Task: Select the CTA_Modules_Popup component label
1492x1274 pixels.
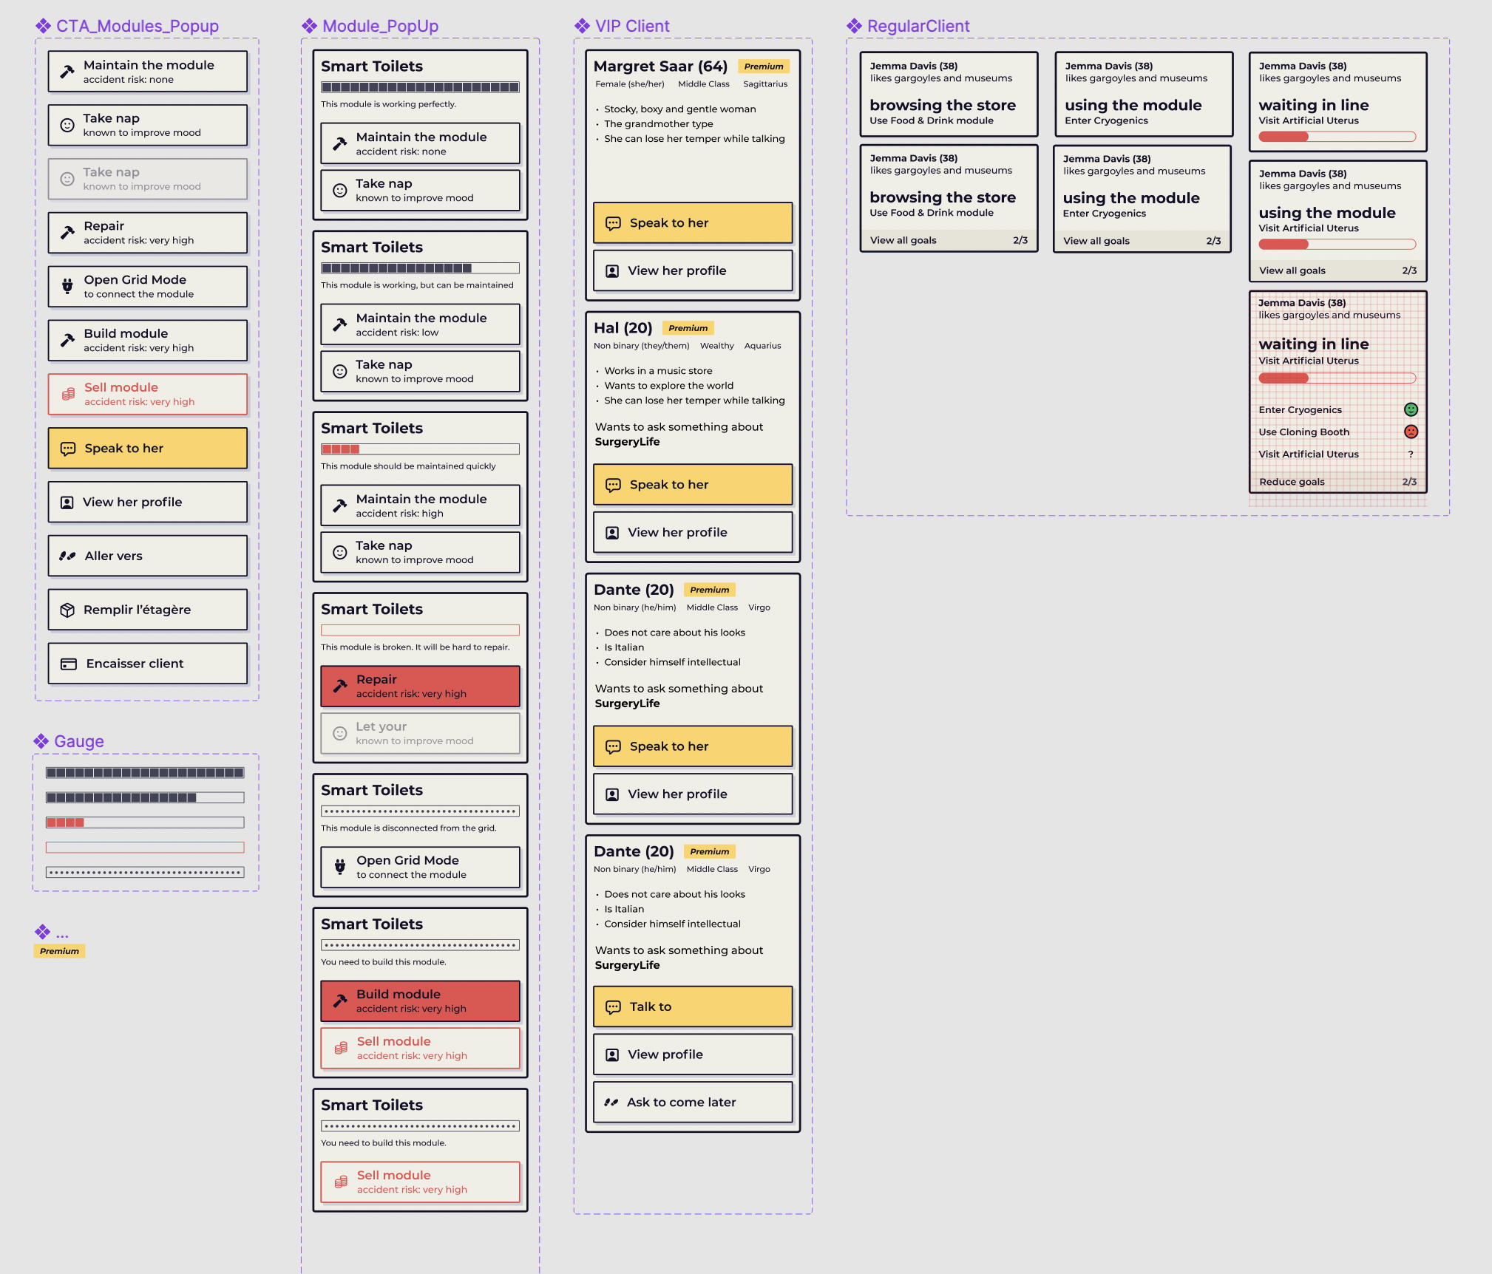Action: tap(137, 26)
